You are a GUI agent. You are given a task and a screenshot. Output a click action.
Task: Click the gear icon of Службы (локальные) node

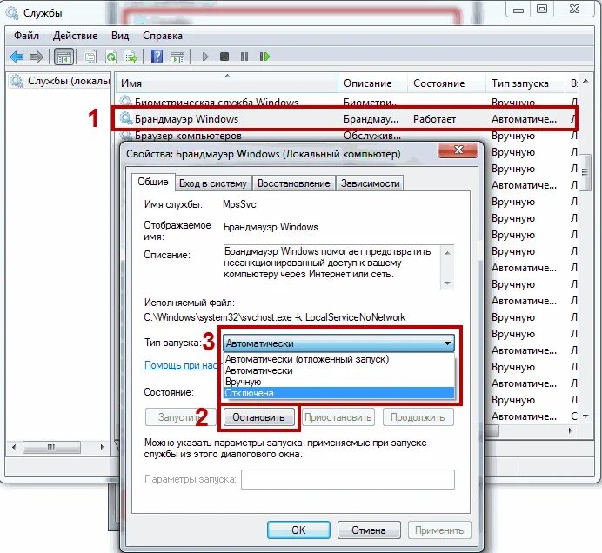17,81
